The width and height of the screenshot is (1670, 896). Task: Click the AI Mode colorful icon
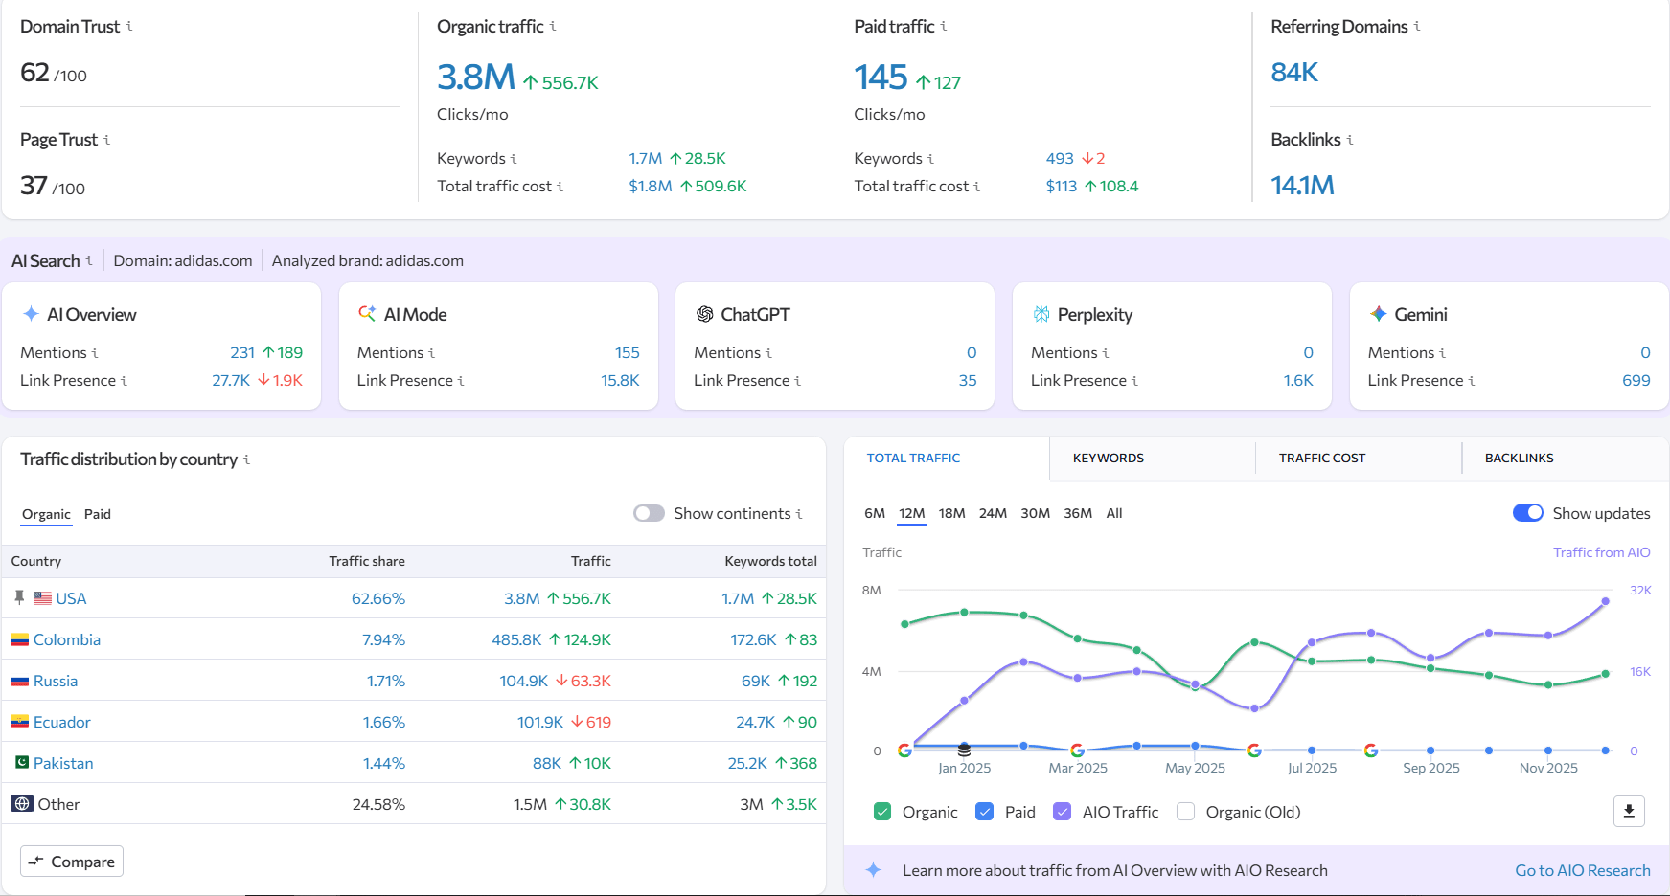coord(368,313)
